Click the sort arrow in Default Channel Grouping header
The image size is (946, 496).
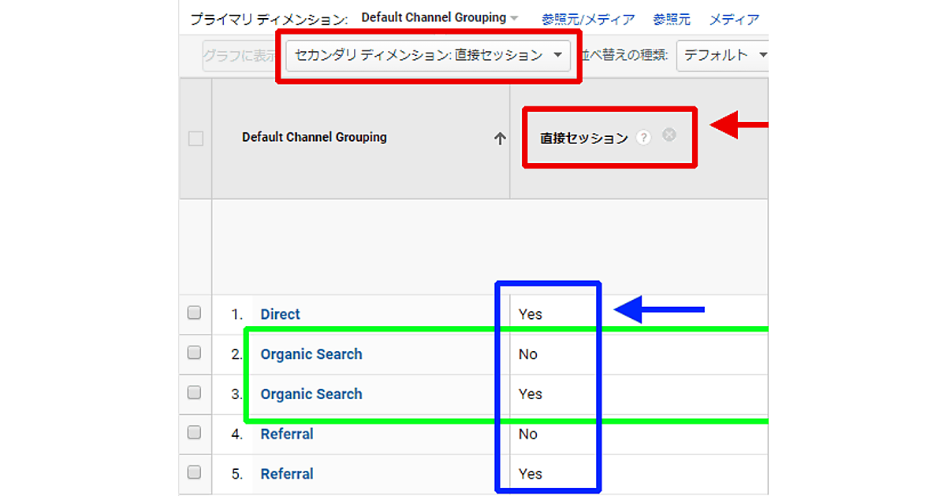click(499, 139)
